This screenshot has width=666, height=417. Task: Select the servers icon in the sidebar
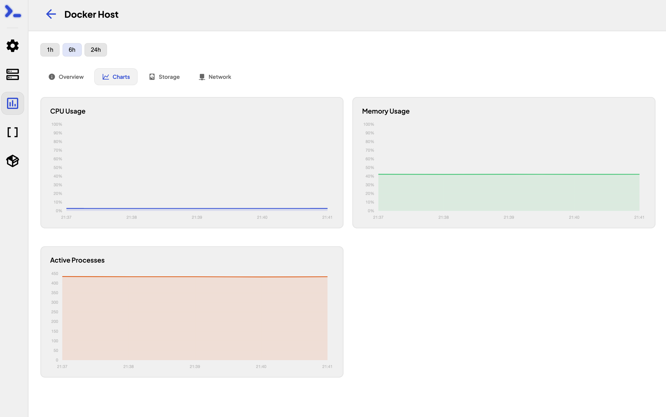[13, 74]
